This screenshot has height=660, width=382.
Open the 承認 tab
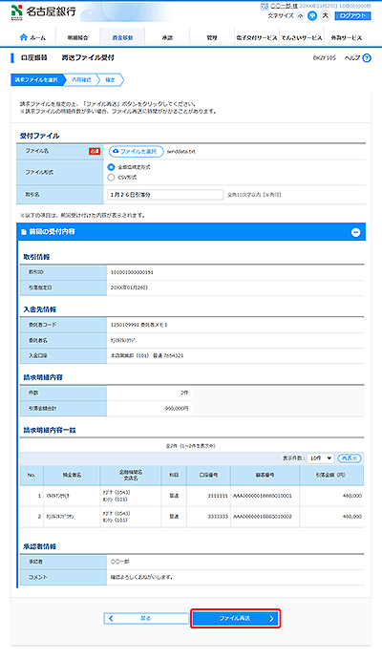tap(167, 37)
